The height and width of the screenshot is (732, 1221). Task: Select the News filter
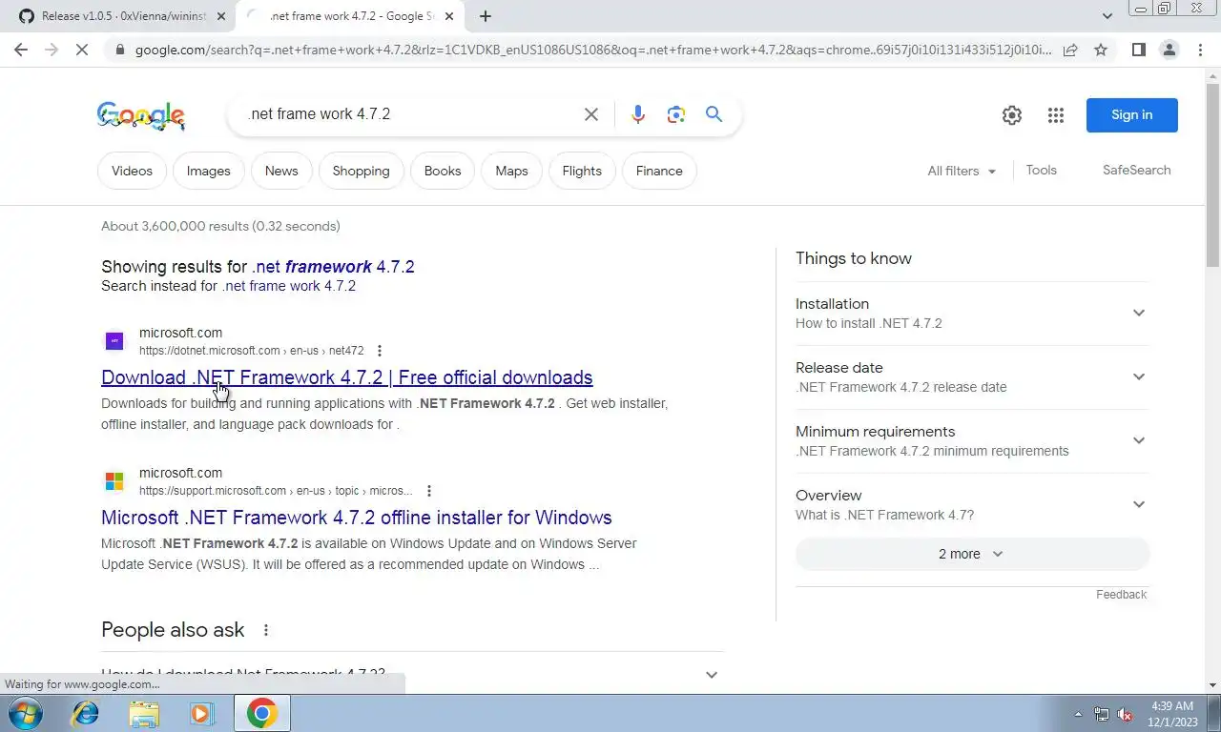pyautogui.click(x=281, y=171)
